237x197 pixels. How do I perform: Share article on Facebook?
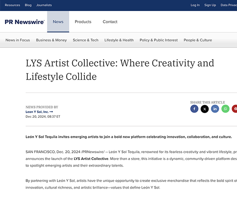(194, 109)
